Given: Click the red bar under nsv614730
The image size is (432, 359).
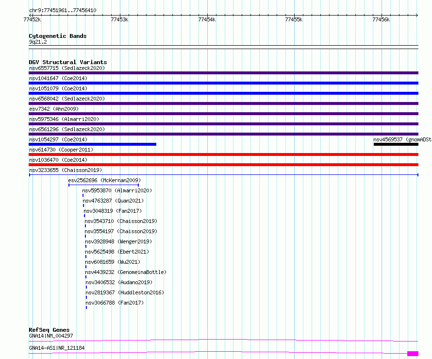Looking at the screenshot, I should 223,154.
